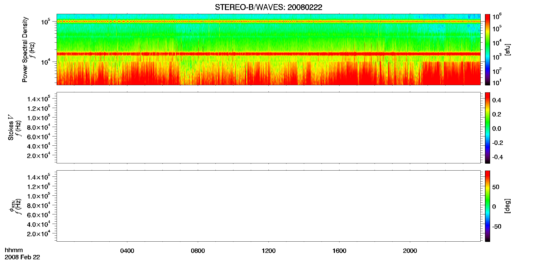Click the Power Spectral Density axis title
The height and width of the screenshot is (277, 537).
coord(25,50)
